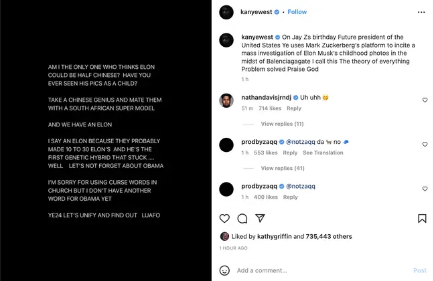Image resolution: width=434 pixels, height=281 pixels.
Task: Reply to nathandavisjrndj's comment
Action: [x=294, y=108]
